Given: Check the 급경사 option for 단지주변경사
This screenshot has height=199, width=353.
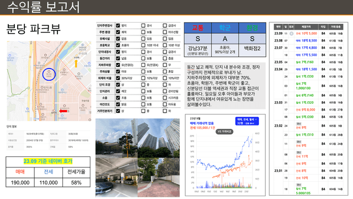Looking at the screenshot, I should 165,25.
